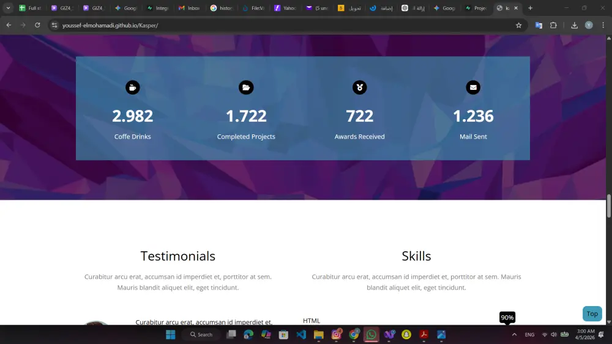Click the page vertical scrollbar thumb

pyautogui.click(x=608, y=206)
